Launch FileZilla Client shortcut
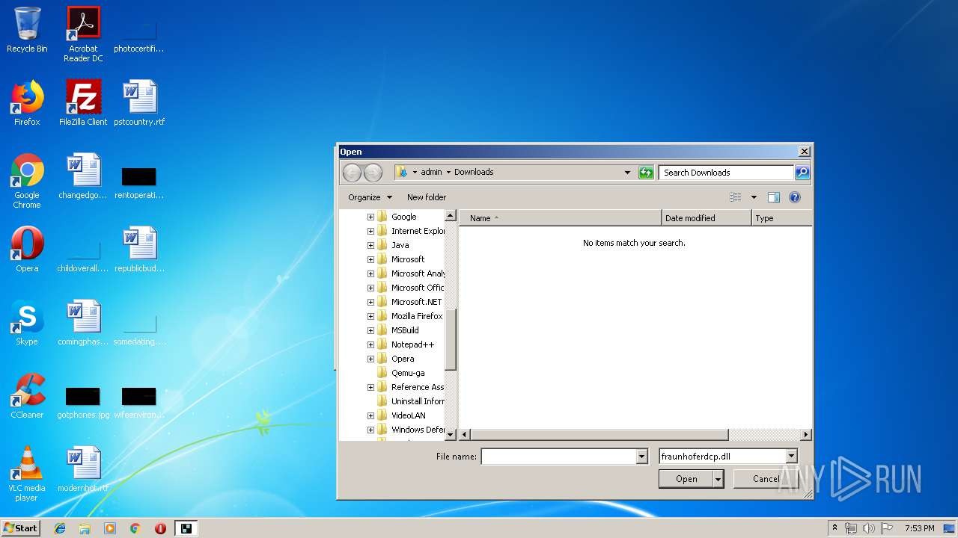 pos(83,103)
